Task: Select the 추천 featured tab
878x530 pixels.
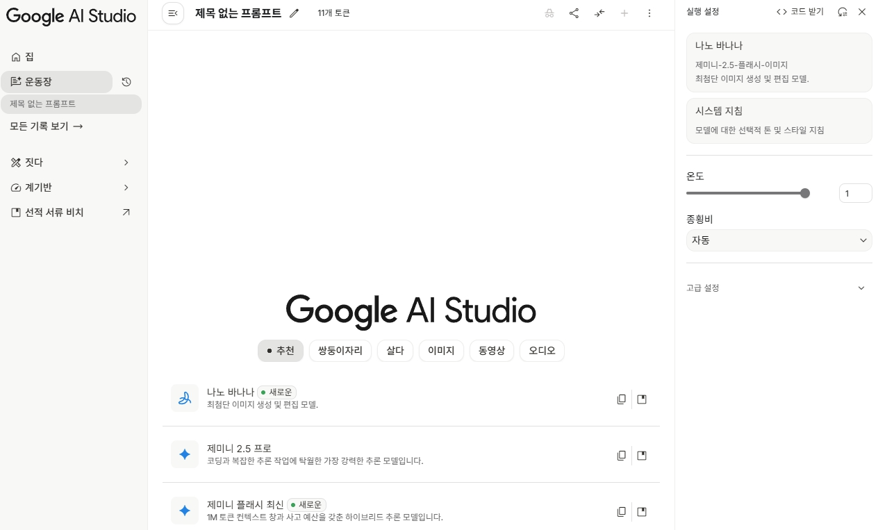Action: pyautogui.click(x=281, y=351)
